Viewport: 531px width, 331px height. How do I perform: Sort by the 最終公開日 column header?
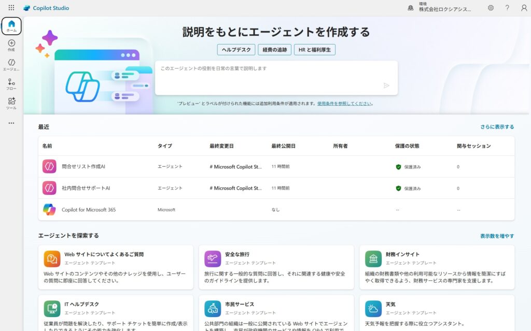pyautogui.click(x=284, y=146)
